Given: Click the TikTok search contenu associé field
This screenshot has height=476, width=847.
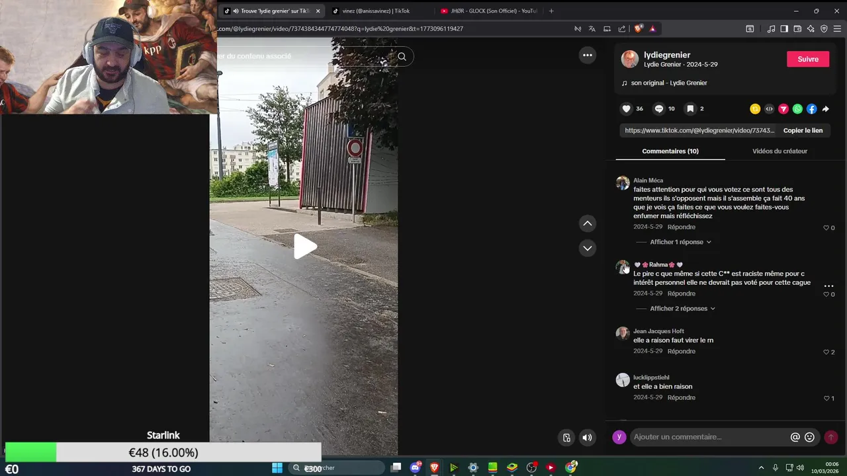Looking at the screenshot, I should [304, 56].
